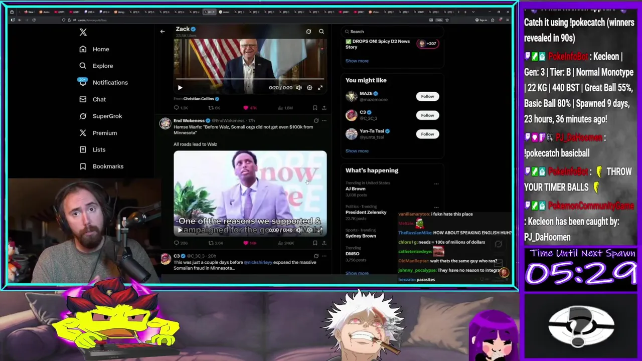Open options for AJ Brown trend
This screenshot has width=642, height=361.
[436, 184]
